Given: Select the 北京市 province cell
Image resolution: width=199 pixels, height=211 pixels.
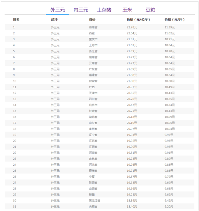Looking at the screenshot, I should click(93, 105).
